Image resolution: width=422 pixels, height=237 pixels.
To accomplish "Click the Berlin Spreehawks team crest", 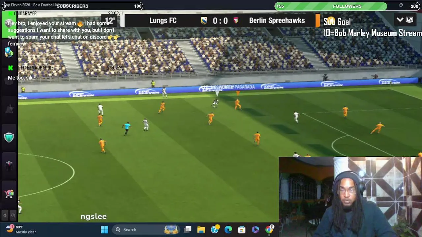I will 236,20.
